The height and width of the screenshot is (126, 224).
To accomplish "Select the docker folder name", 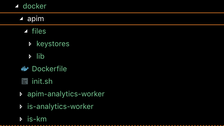I will tap(34, 6).
